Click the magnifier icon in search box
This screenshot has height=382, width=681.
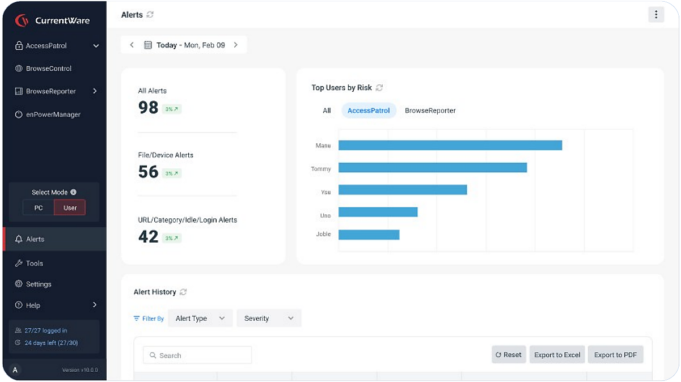coord(153,355)
